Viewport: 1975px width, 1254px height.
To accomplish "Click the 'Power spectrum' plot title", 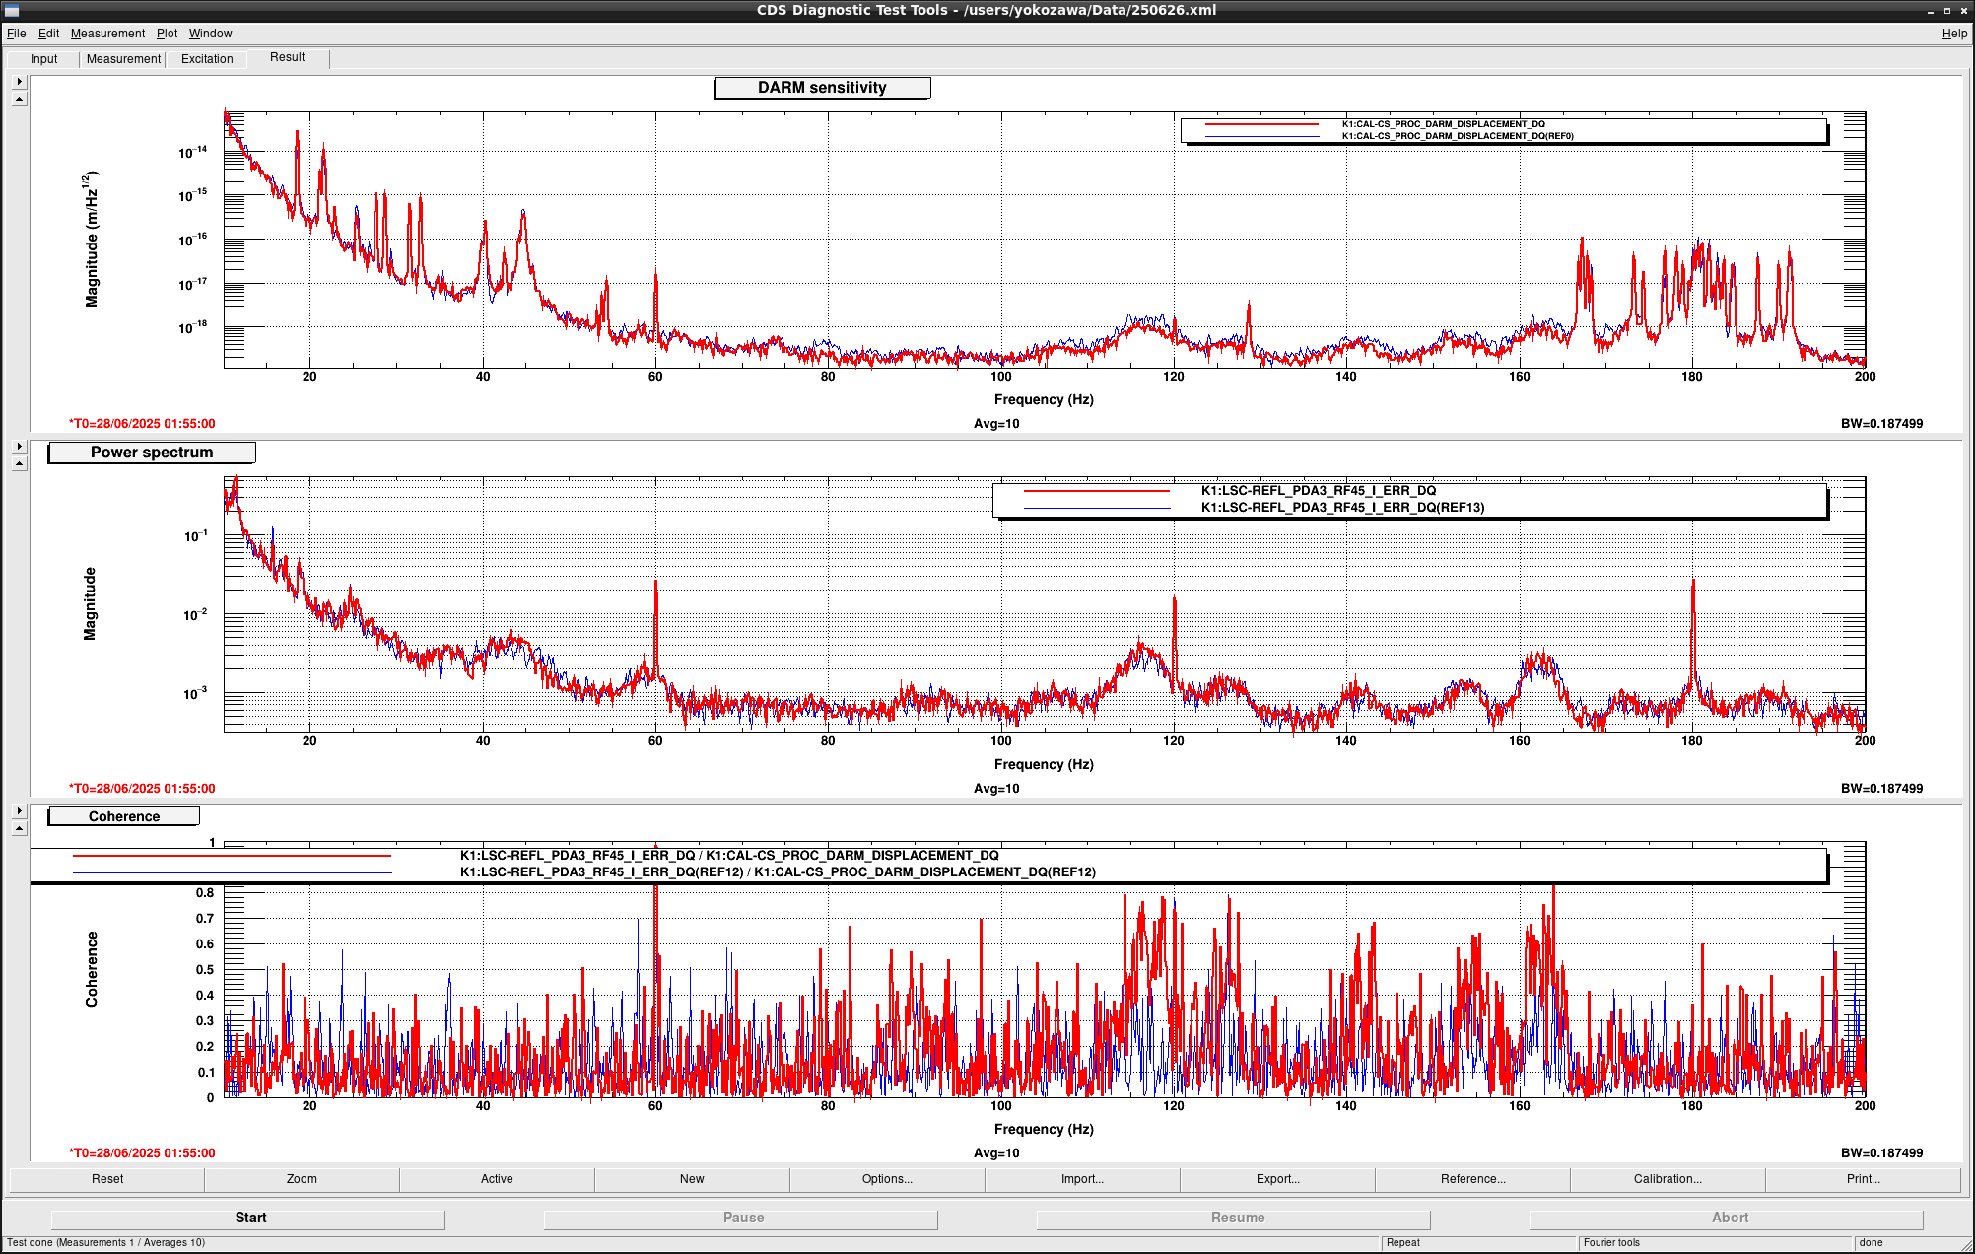I will point(152,453).
